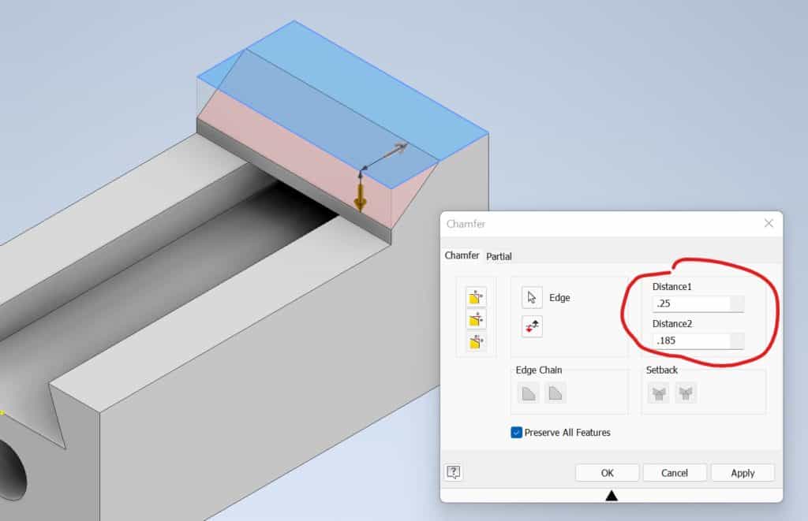Cancel the Chamfer dialog

[675, 473]
